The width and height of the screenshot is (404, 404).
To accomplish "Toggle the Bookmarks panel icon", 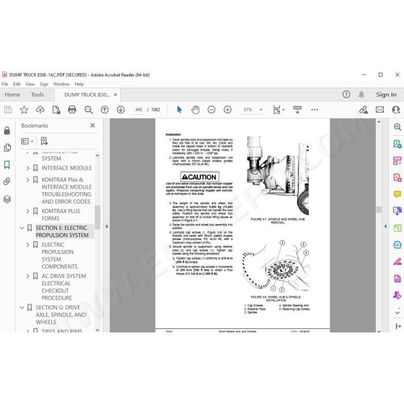I will [x=7, y=165].
